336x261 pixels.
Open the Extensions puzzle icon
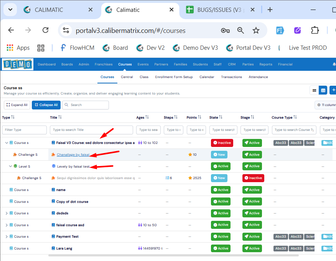point(315,30)
